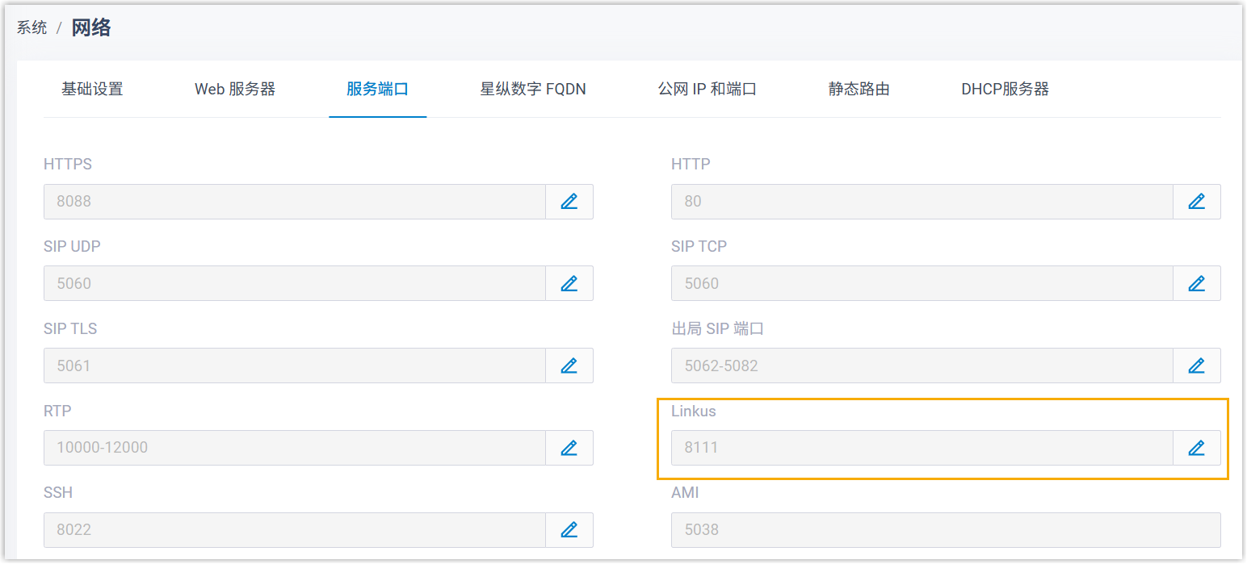
Task: Click the RTP port range edit icon
Action: coord(569,448)
